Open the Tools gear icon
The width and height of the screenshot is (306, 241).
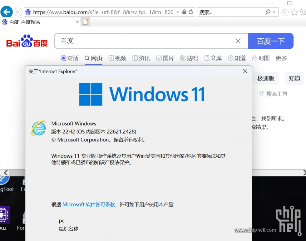click(303, 12)
